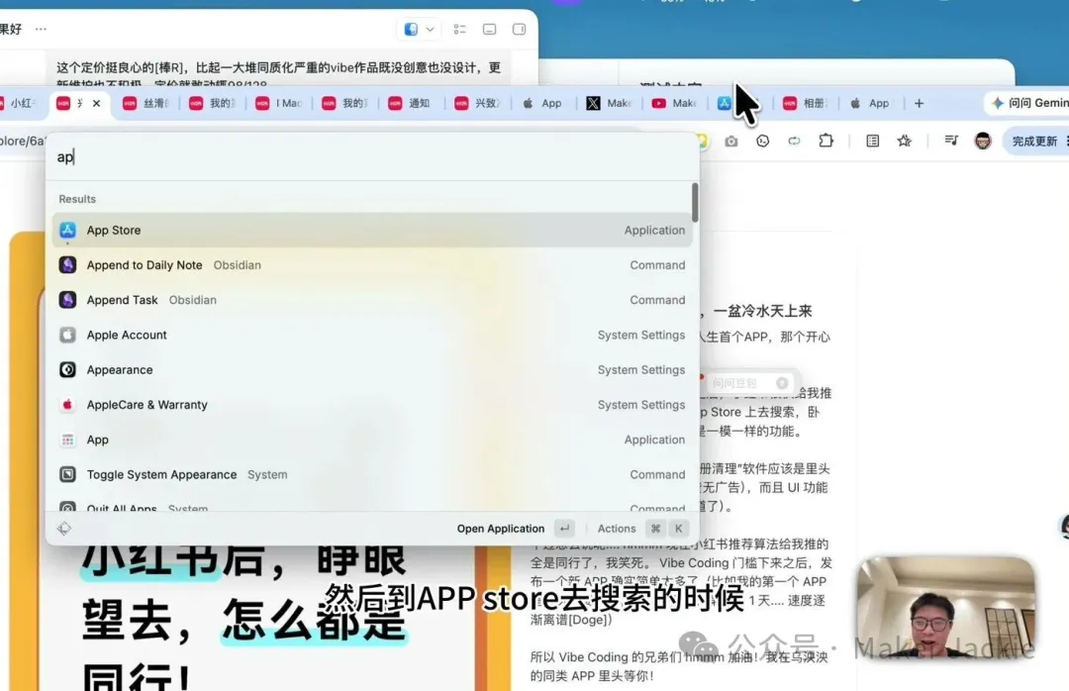Click the Raycast logo in launcher footer
1069x691 pixels.
click(64, 528)
